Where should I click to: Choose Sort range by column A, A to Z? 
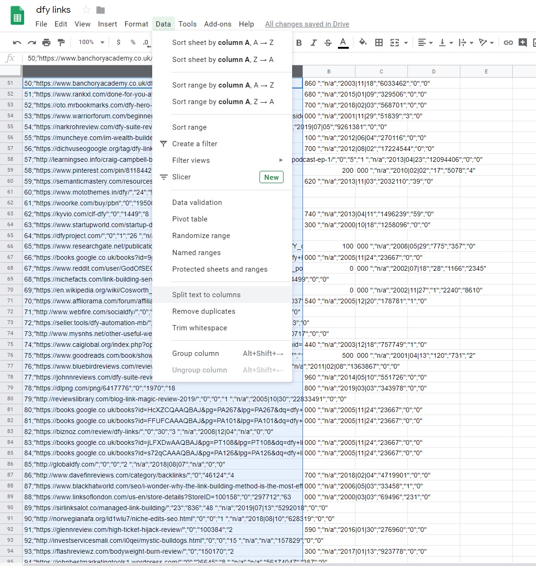click(222, 85)
